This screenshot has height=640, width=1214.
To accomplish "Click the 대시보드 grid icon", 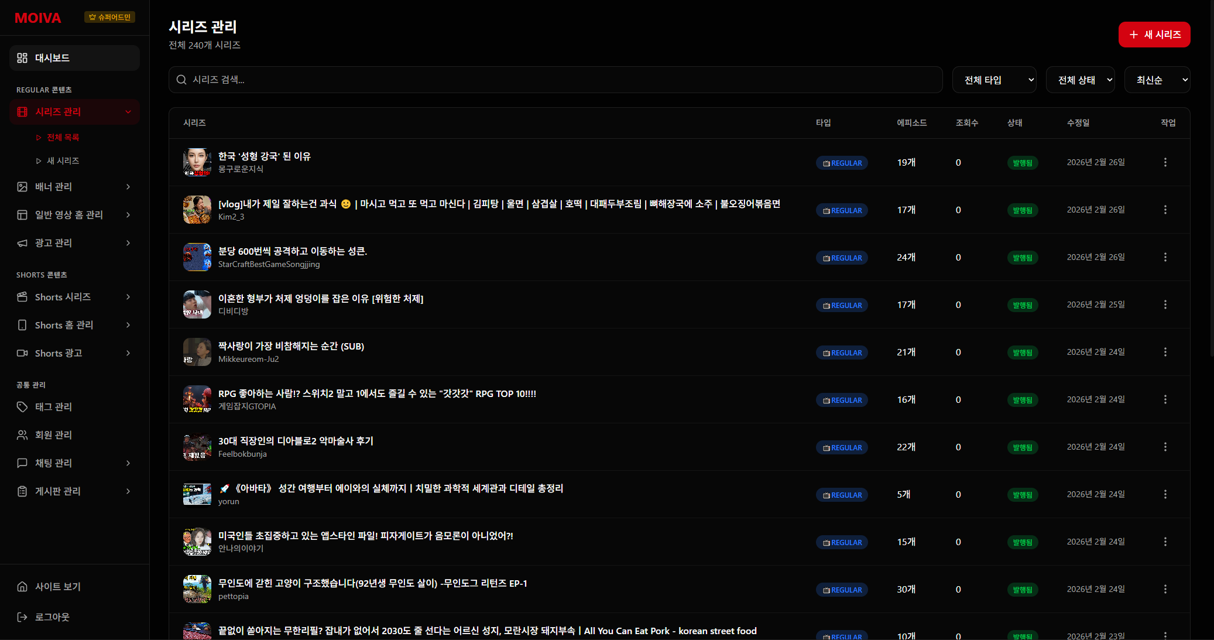I will coord(22,58).
